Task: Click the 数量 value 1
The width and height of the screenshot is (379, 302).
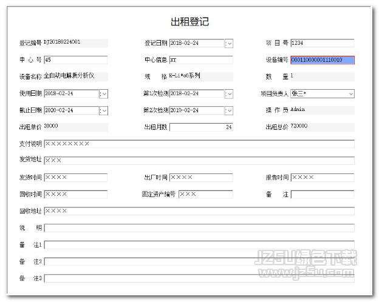Action: click(292, 76)
